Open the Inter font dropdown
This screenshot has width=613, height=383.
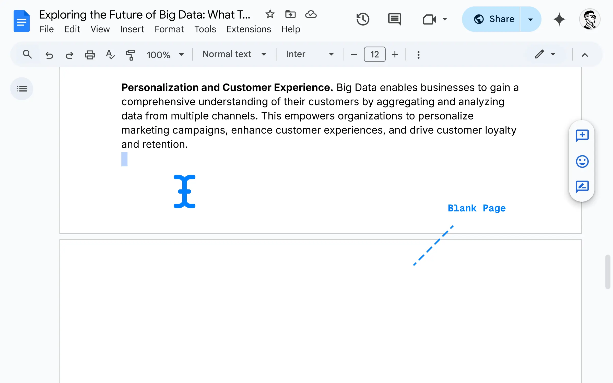[x=310, y=54]
